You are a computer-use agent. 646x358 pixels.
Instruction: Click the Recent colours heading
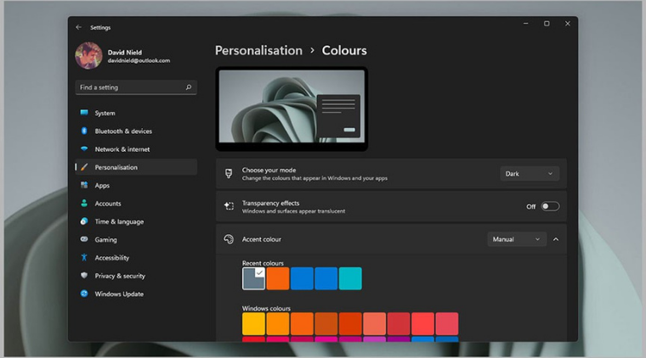click(x=263, y=263)
